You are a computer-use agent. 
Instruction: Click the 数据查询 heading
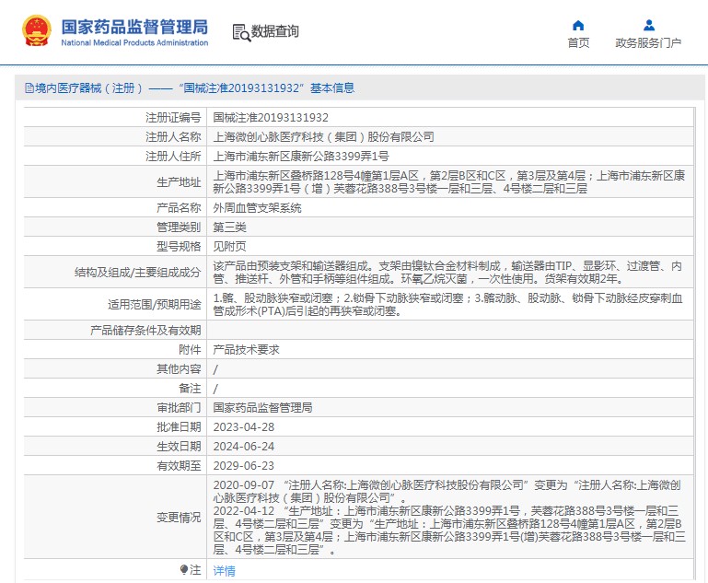(274, 31)
